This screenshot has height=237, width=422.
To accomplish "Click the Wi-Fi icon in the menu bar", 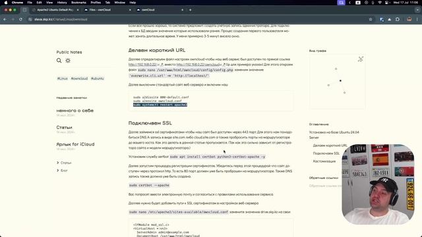I will pos(380,3).
